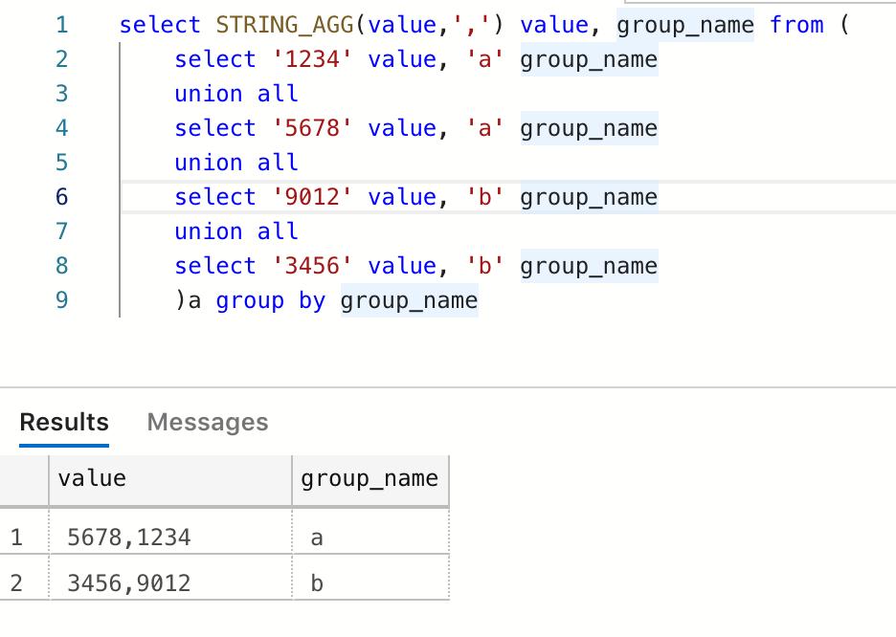The width and height of the screenshot is (896, 637).
Task: Click the value column header
Action: 170,479
